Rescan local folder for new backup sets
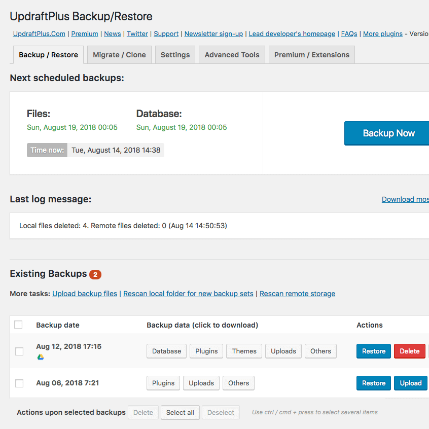This screenshot has width=429, height=429. pos(188,294)
